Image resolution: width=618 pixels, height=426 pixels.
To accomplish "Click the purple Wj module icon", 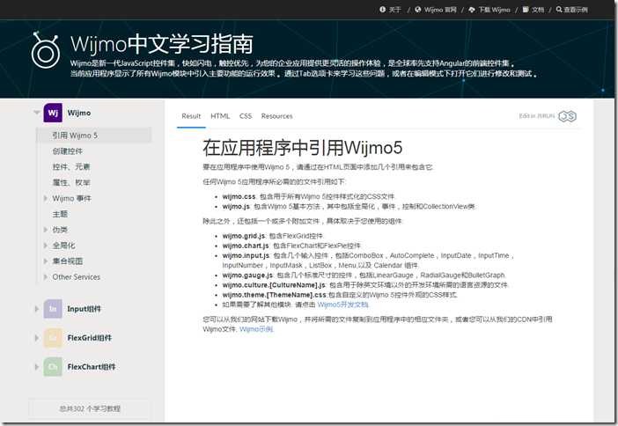I will [x=53, y=113].
